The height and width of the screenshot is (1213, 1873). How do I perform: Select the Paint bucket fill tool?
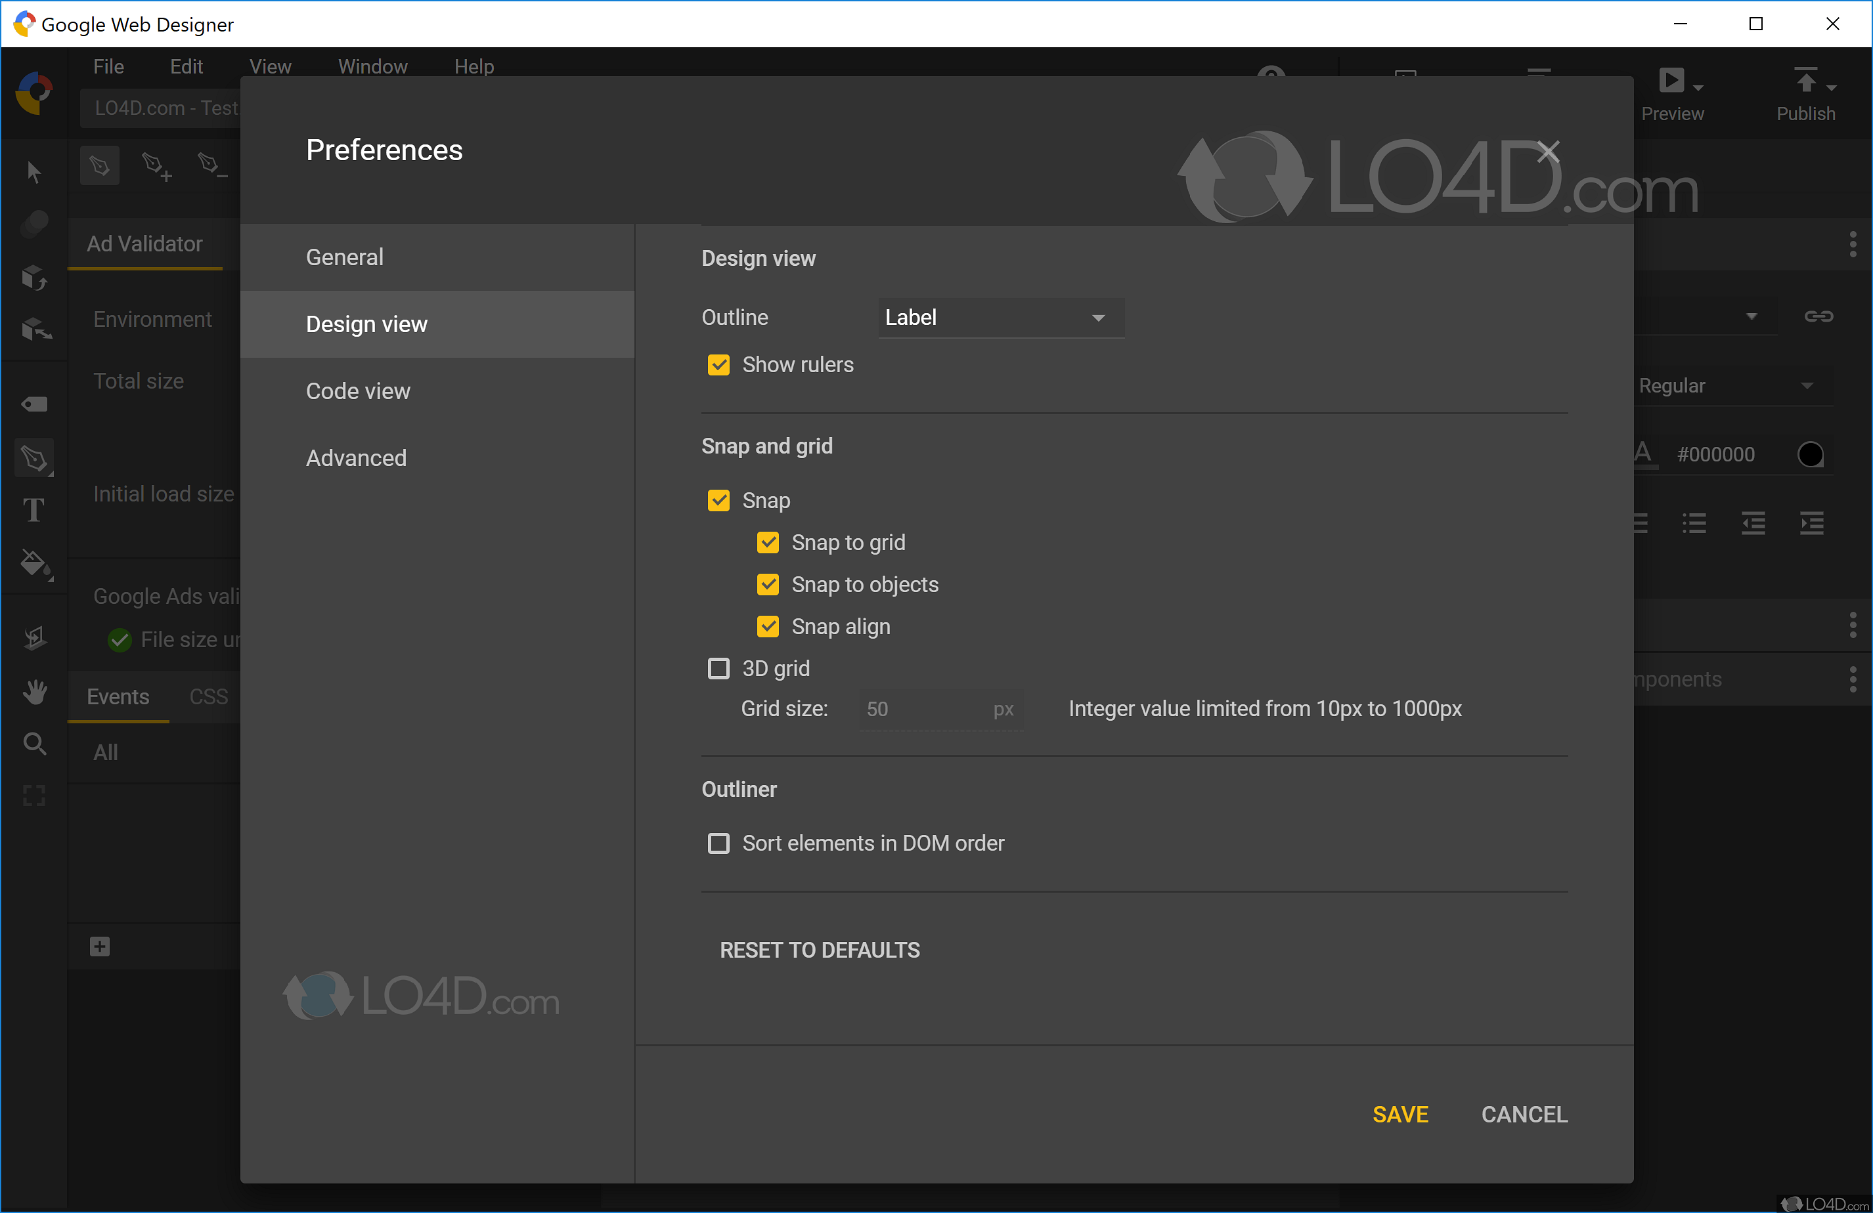click(34, 563)
